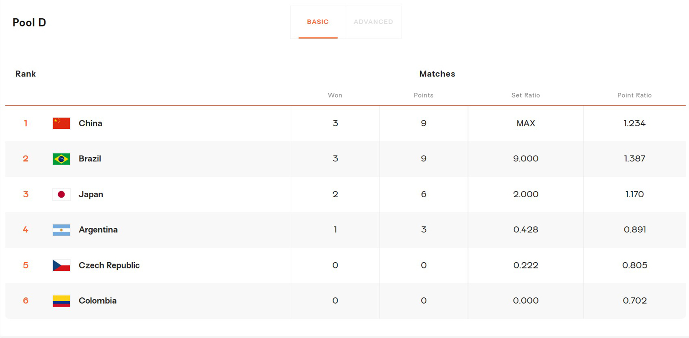Click the Won column header
Viewport: 689px width, 338px height.
[335, 95]
